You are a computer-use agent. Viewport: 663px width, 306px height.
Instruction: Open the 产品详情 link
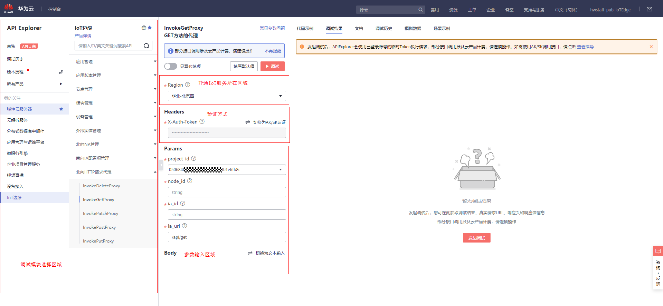[83, 36]
